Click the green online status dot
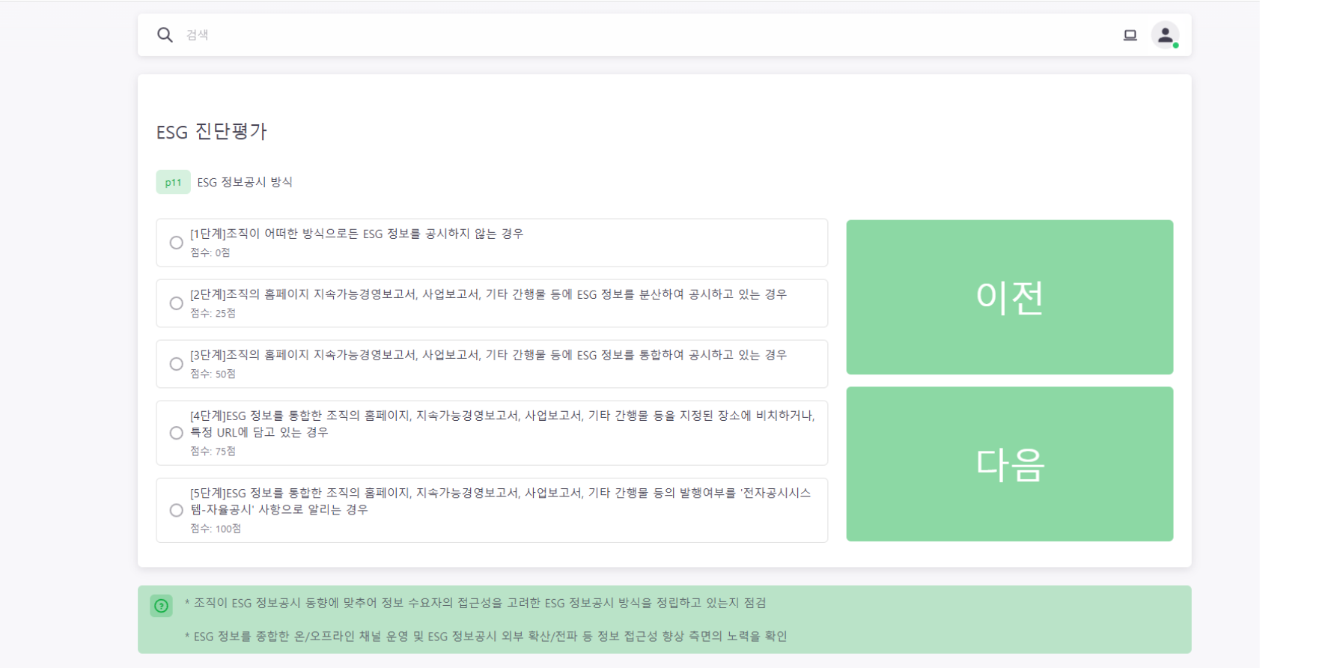Image resolution: width=1331 pixels, height=668 pixels. pos(1175,46)
